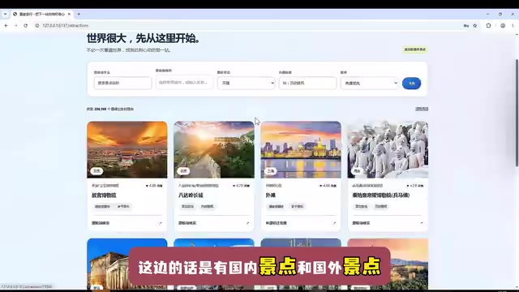This screenshot has height=292, width=519.
Task: Open the 外滩 skyline photo thumbnail
Action: [301, 149]
